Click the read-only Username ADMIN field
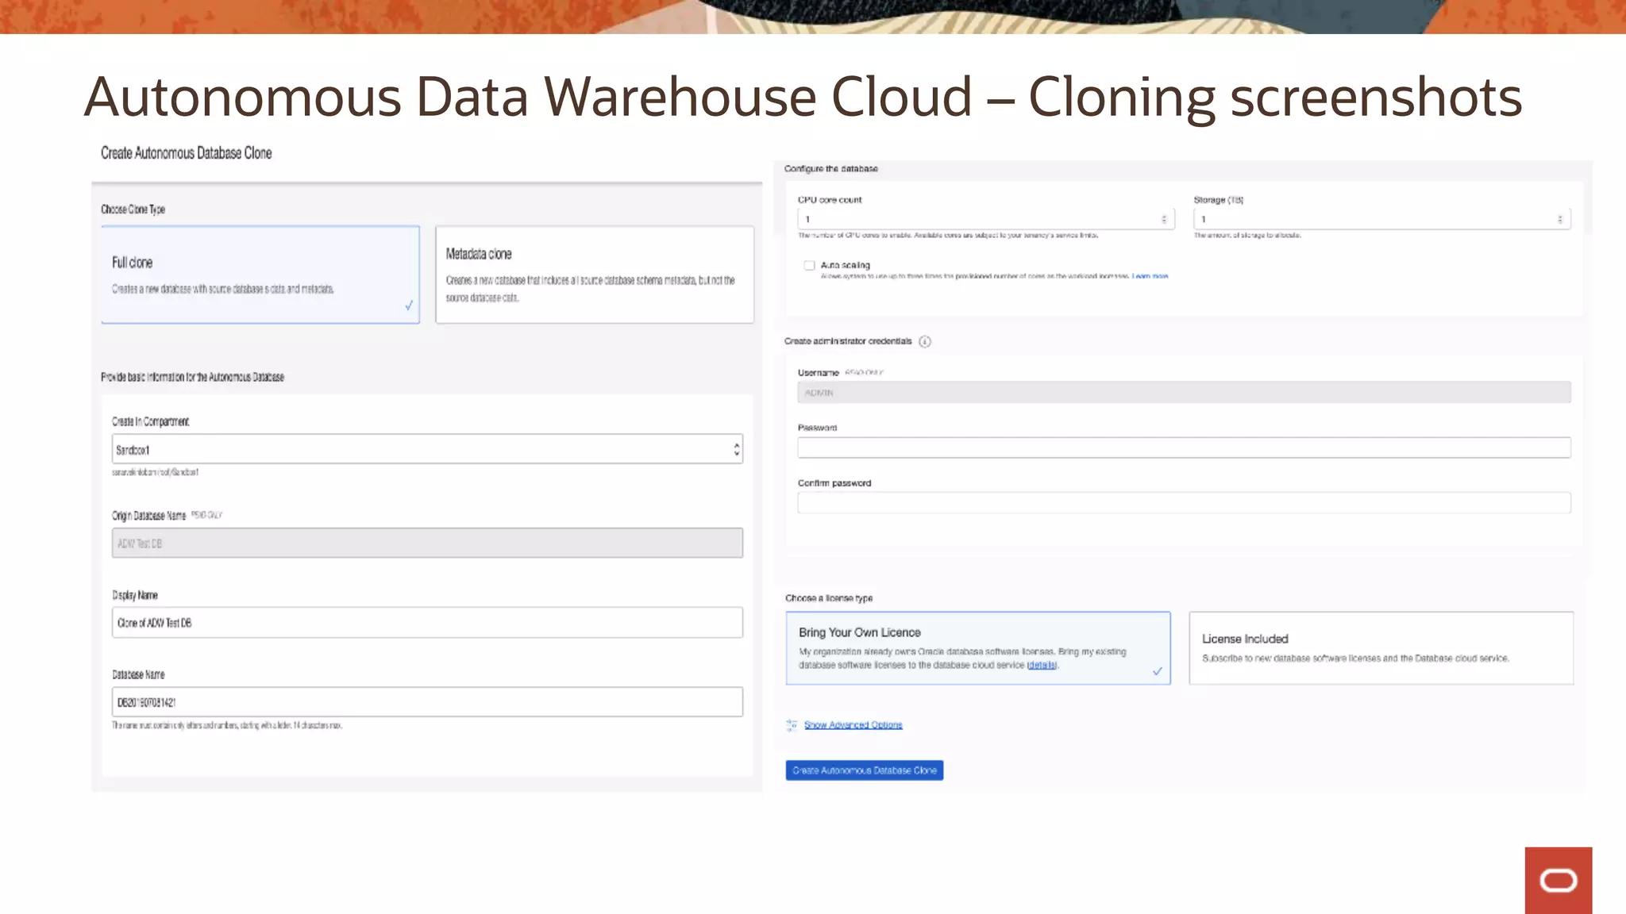Screen dimensions: 1626x914 click(1184, 392)
